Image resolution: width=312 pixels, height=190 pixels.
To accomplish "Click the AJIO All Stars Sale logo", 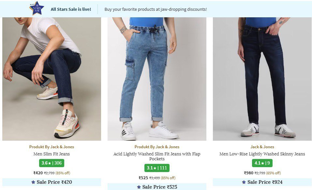I will 37,8.
